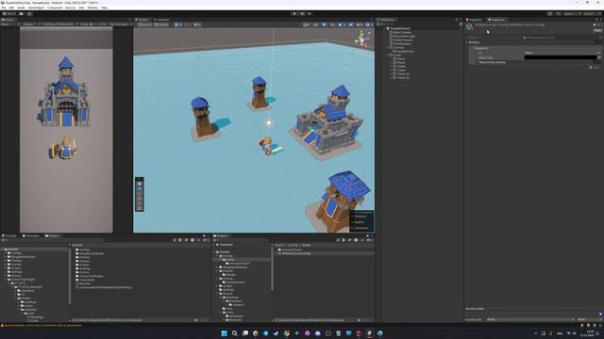This screenshot has width=604, height=339.
Task: Toggle Surfaces in AI Navigation overlay
Action: point(361,217)
